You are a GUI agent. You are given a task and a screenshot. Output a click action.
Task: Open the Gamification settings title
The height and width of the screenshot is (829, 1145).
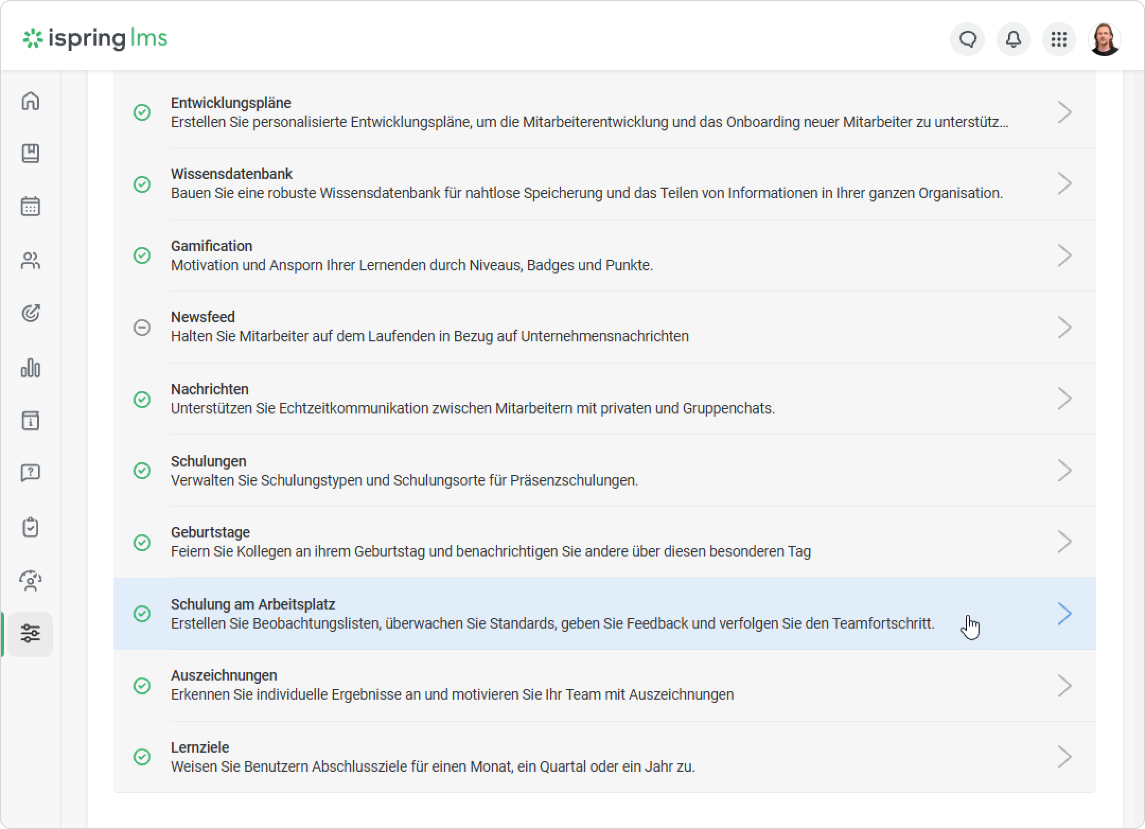click(211, 246)
